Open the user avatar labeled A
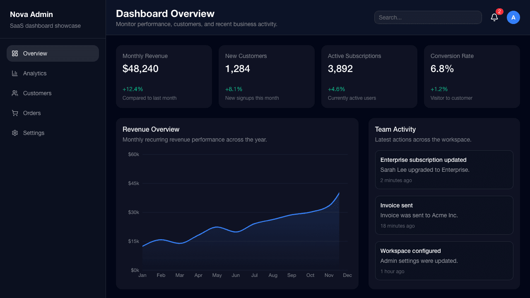The image size is (530, 298). pos(513,17)
